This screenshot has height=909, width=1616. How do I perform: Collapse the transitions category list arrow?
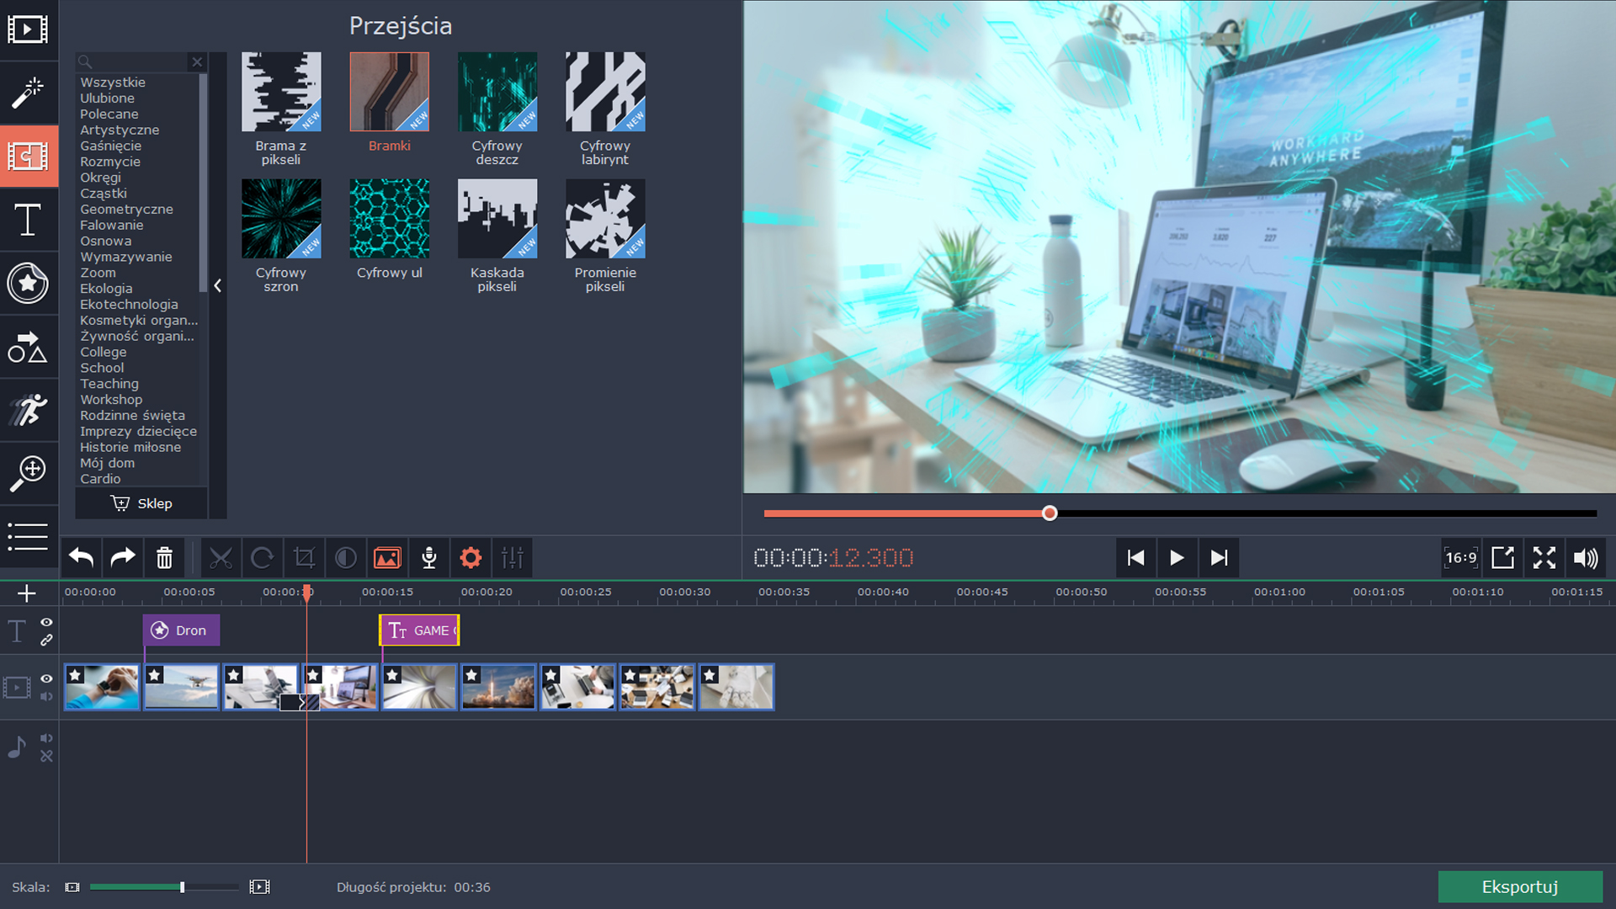click(218, 286)
